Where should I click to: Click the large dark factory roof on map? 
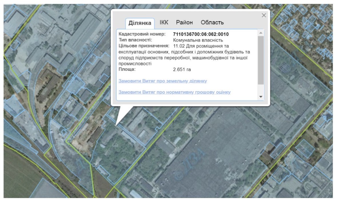pos(212,152)
